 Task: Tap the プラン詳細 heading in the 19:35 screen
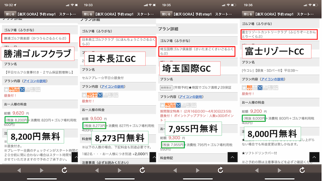(168, 29)
